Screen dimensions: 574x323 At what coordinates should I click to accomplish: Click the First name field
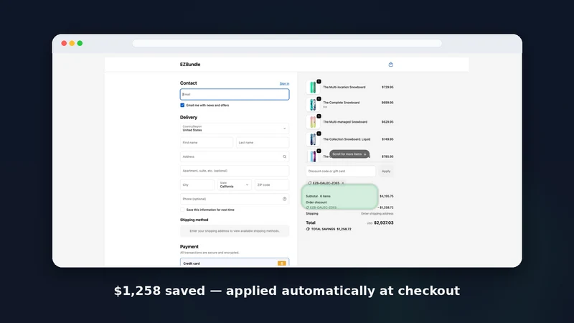click(207, 142)
